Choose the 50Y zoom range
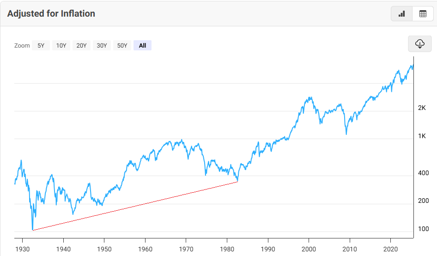This screenshot has height=256, width=437. pos(122,45)
